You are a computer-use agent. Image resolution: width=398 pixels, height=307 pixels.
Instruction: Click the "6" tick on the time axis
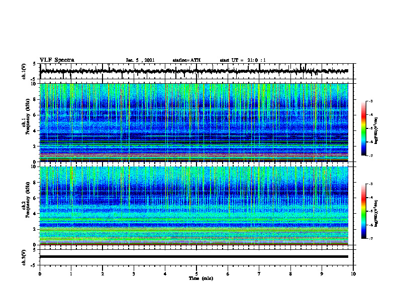coord(228,274)
